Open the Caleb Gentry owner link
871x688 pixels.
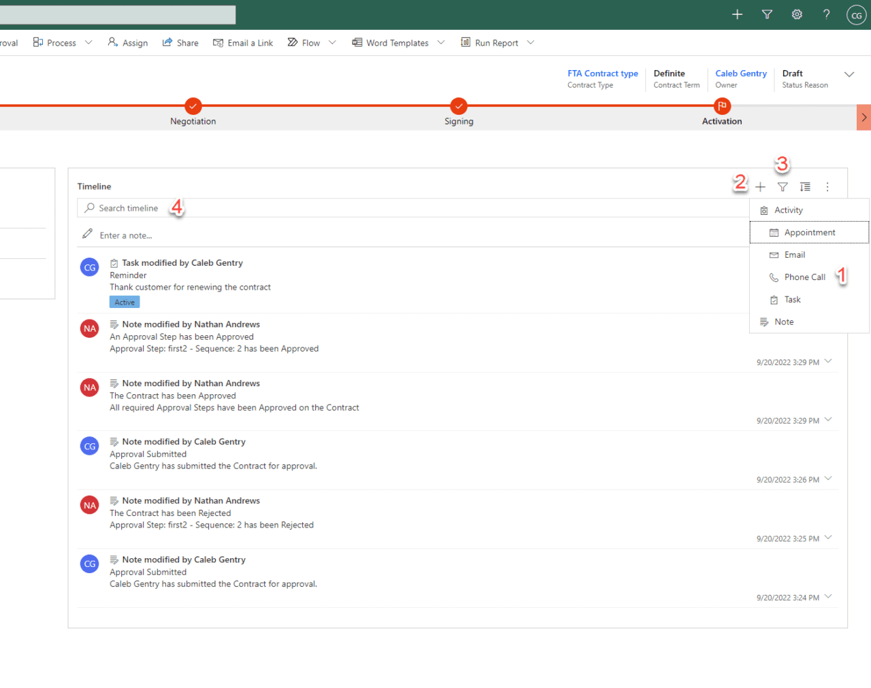pos(741,73)
